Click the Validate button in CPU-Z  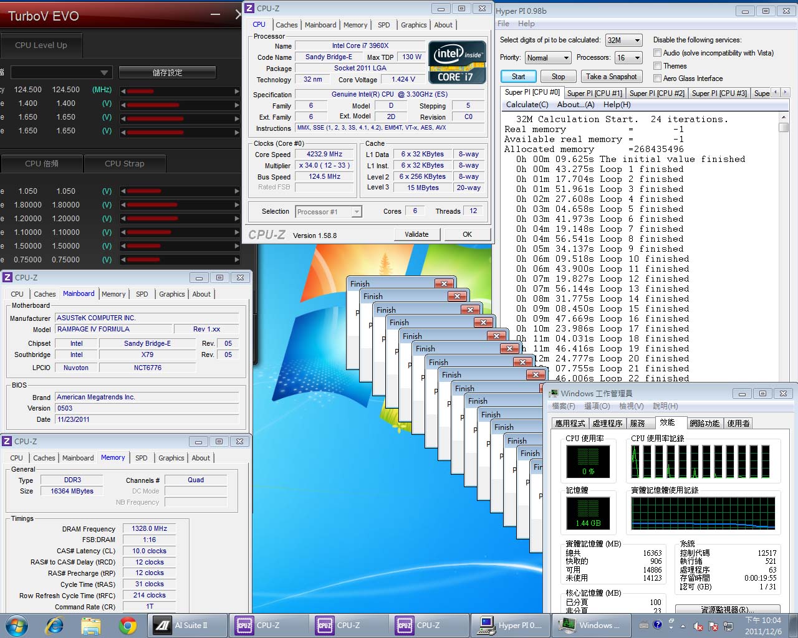point(417,234)
